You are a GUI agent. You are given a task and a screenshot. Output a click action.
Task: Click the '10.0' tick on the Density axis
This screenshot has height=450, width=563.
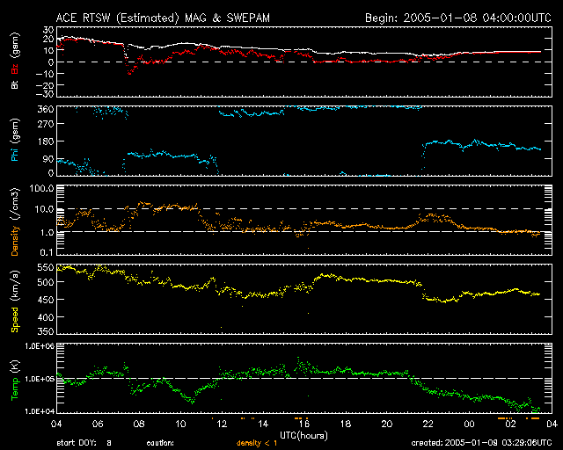pos(45,209)
